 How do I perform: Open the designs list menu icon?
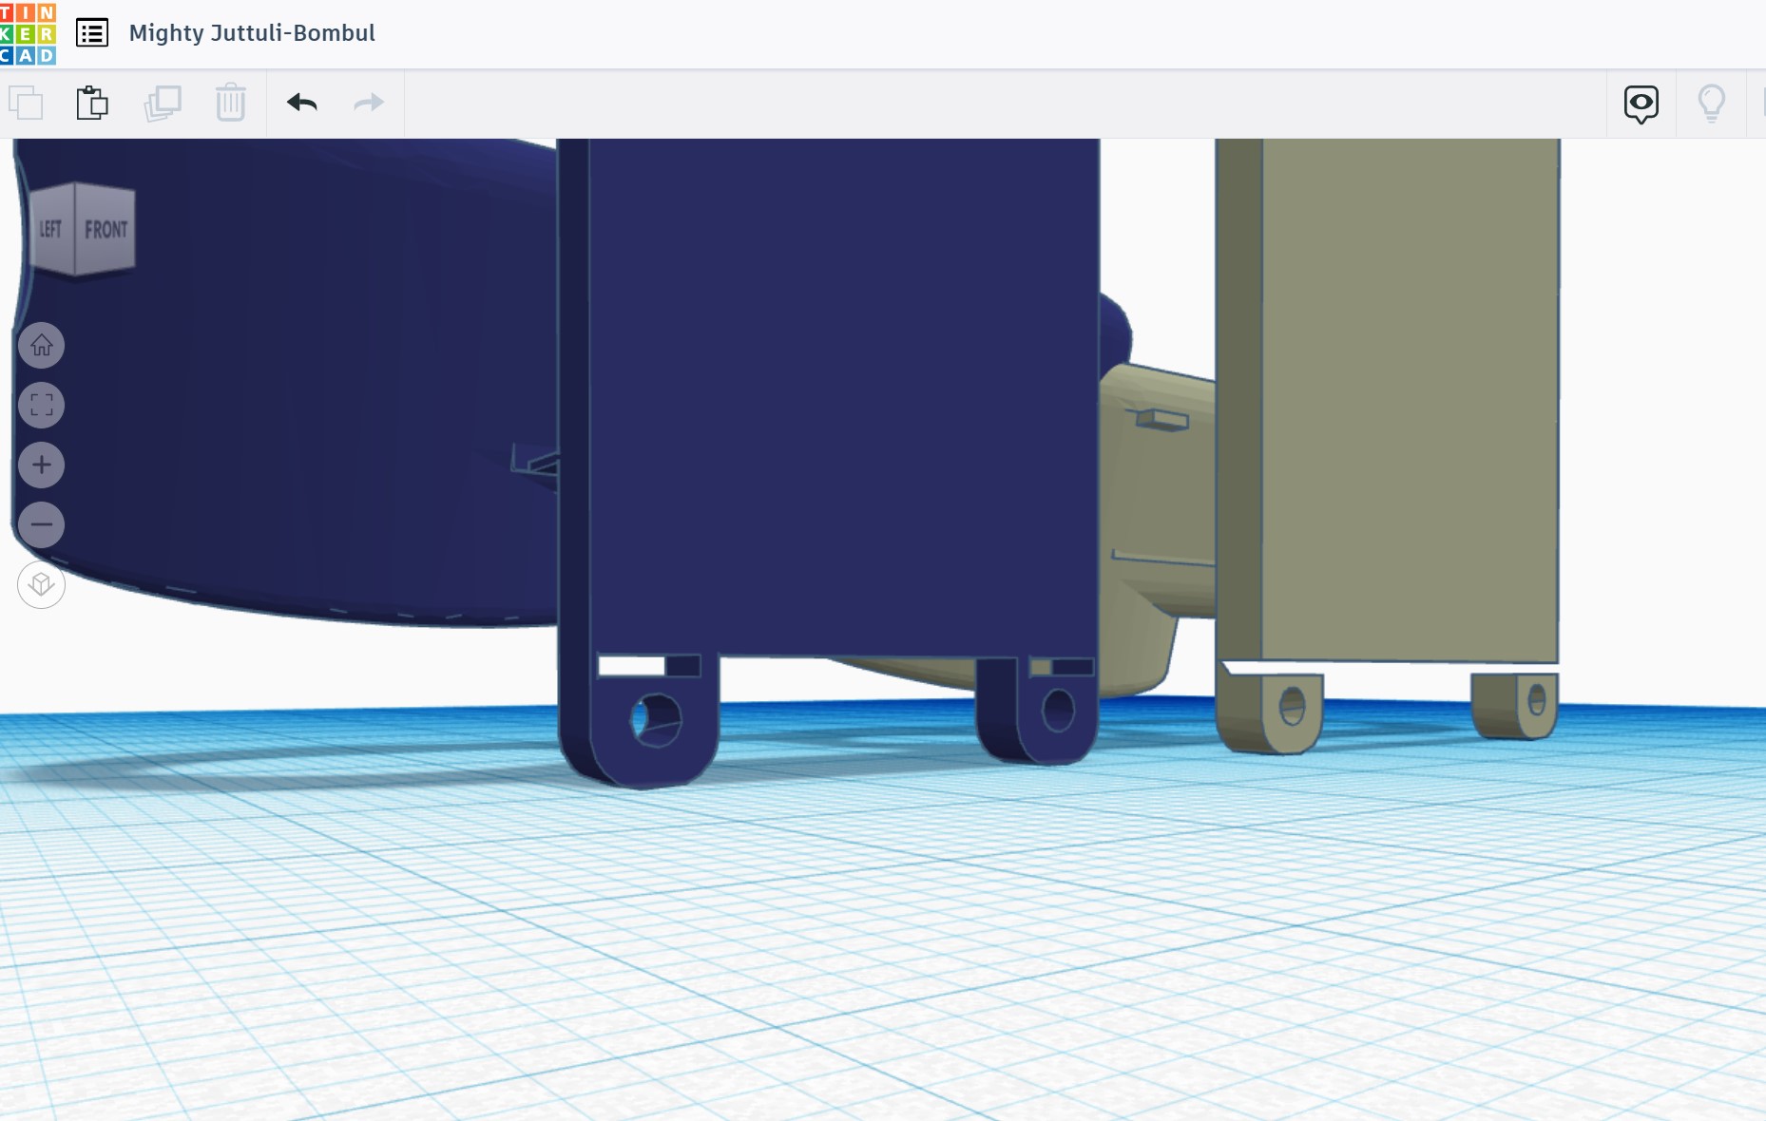point(92,33)
